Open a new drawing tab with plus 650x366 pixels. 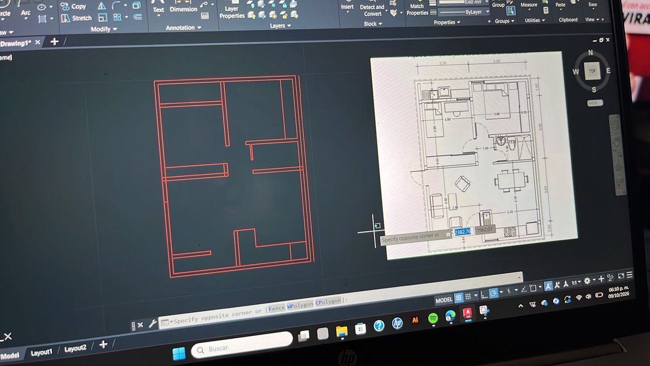click(x=54, y=42)
